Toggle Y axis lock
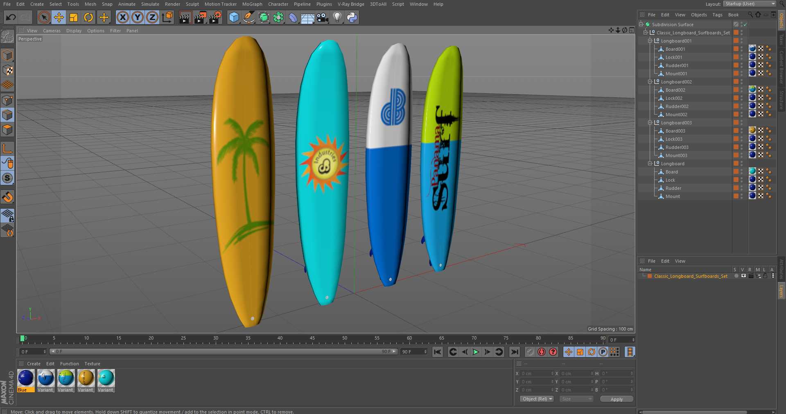Viewport: 786px width, 414px height. click(138, 17)
